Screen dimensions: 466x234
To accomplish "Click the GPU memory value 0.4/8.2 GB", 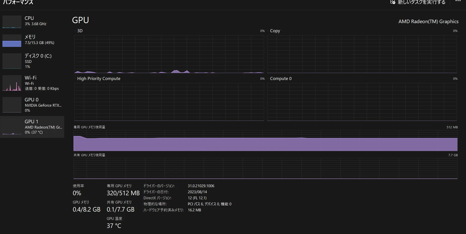I will click(x=87, y=210).
